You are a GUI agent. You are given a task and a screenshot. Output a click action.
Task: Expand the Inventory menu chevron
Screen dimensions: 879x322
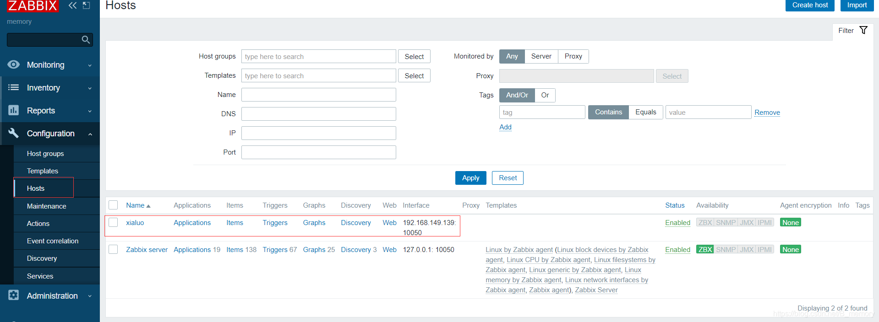point(90,88)
